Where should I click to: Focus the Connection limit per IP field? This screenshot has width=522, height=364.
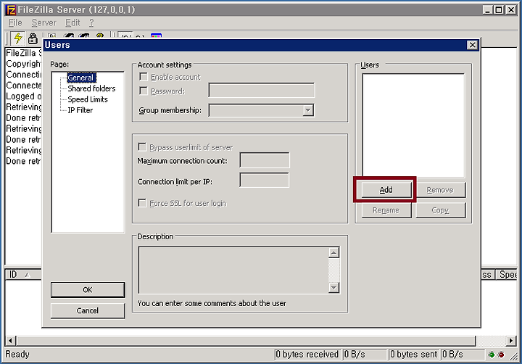[265, 180]
